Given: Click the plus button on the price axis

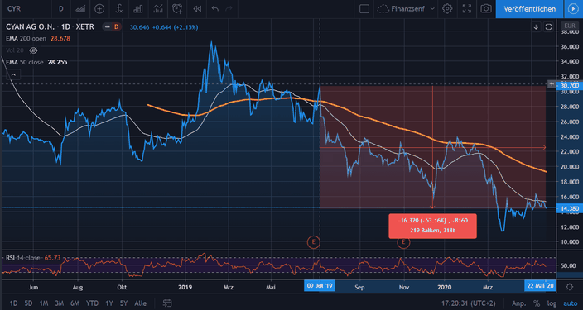Looking at the screenshot, I should click(552, 84).
